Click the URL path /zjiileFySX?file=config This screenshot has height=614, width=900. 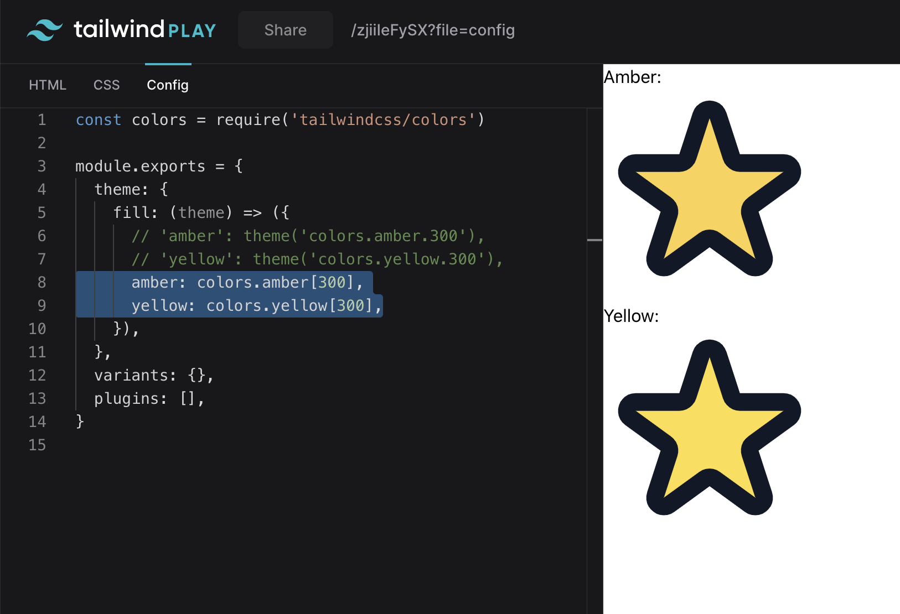pos(433,30)
